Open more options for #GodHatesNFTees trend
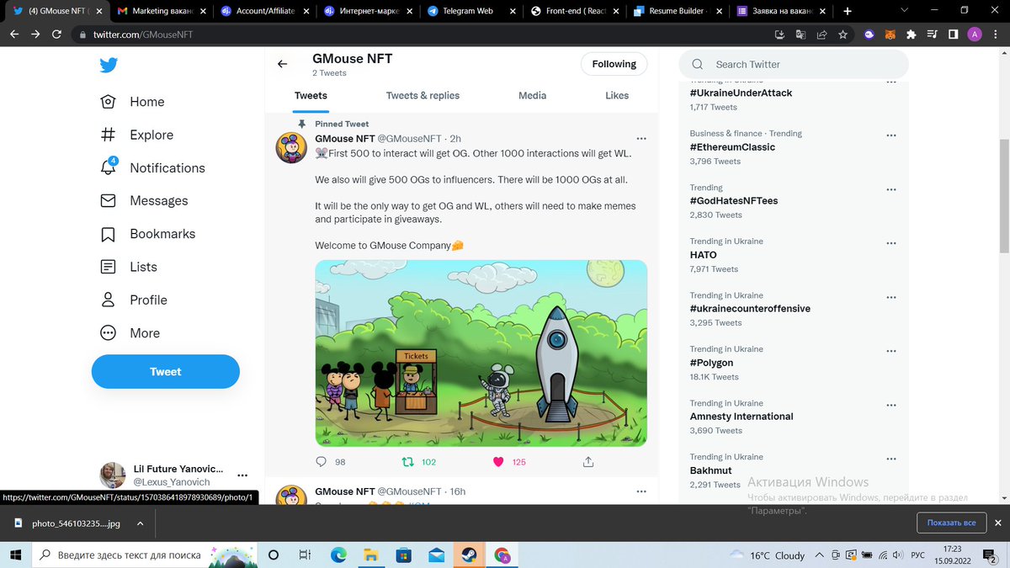The height and width of the screenshot is (568, 1010). 891,188
